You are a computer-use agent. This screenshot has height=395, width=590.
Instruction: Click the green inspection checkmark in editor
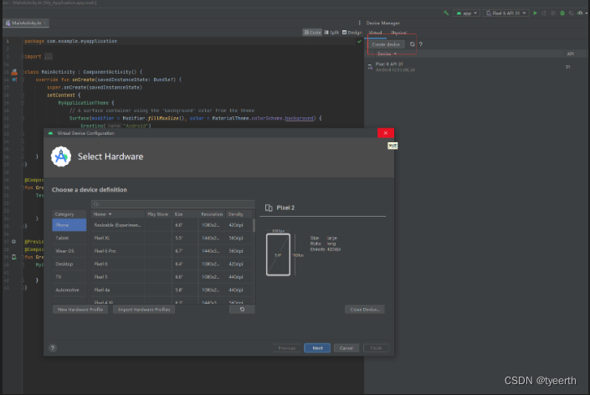coord(359,41)
